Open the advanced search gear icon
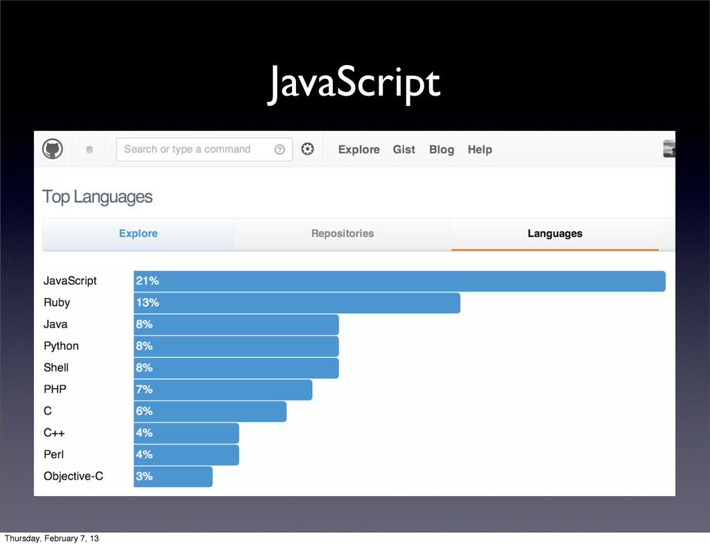Viewport: 710px width, 546px height. [x=307, y=149]
